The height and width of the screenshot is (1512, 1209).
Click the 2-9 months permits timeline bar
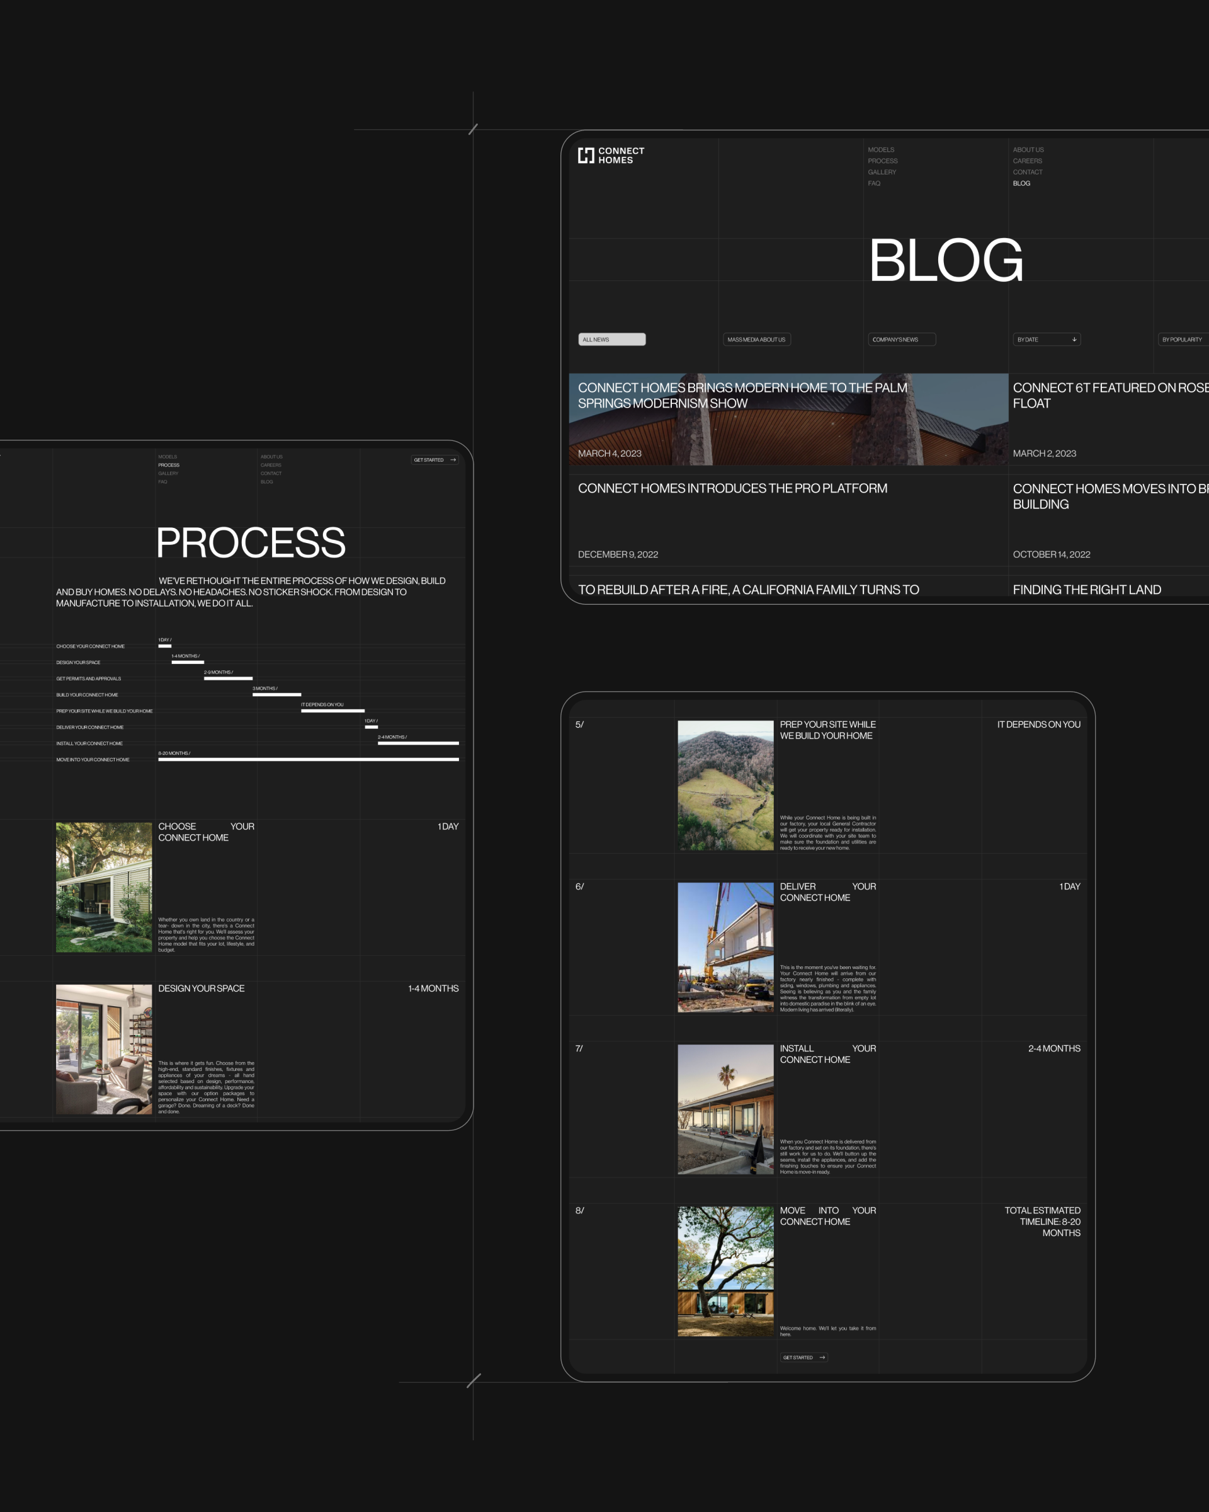(x=228, y=678)
